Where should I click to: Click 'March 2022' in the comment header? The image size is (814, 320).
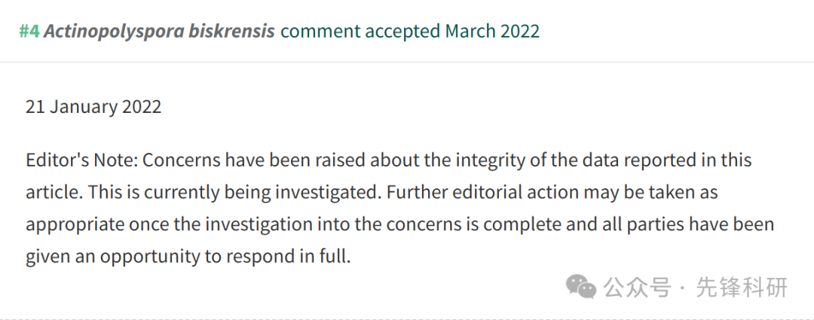[x=492, y=32]
